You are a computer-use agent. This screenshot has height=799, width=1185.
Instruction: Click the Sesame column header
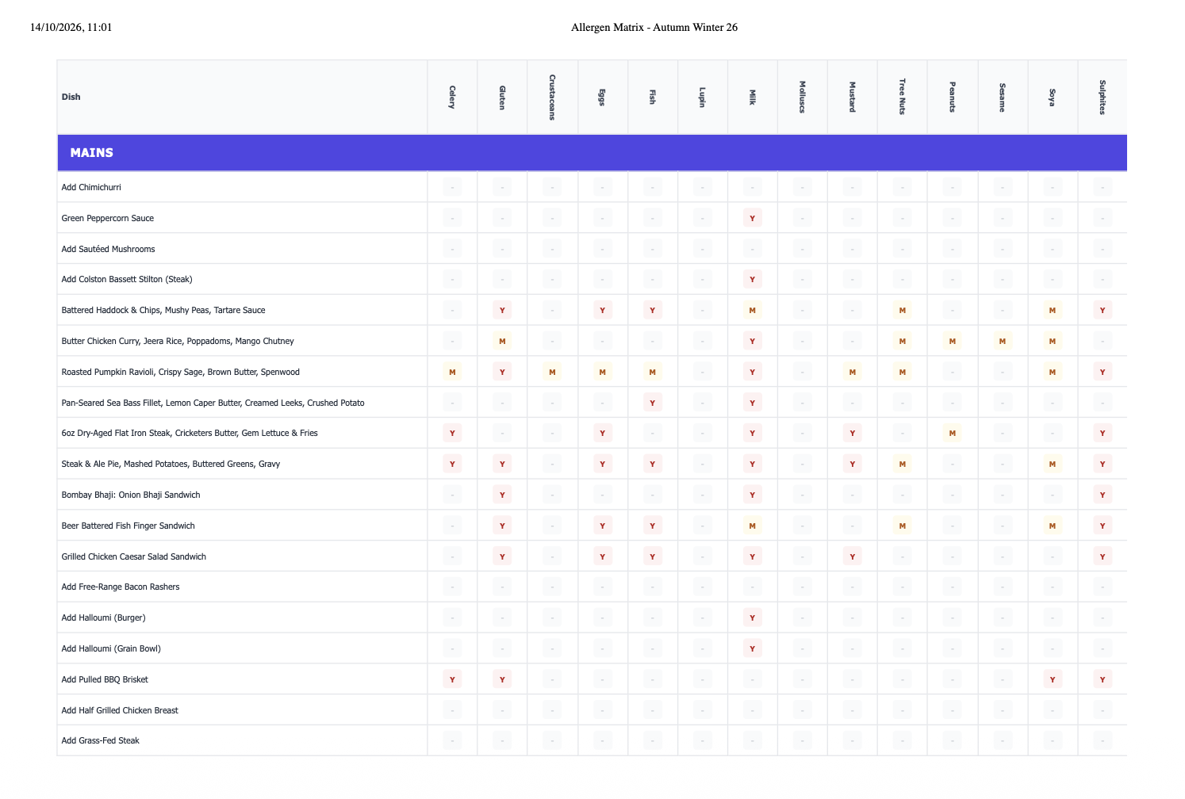pos(1002,97)
